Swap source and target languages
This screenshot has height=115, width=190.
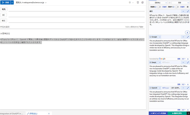click(x=169, y=3)
